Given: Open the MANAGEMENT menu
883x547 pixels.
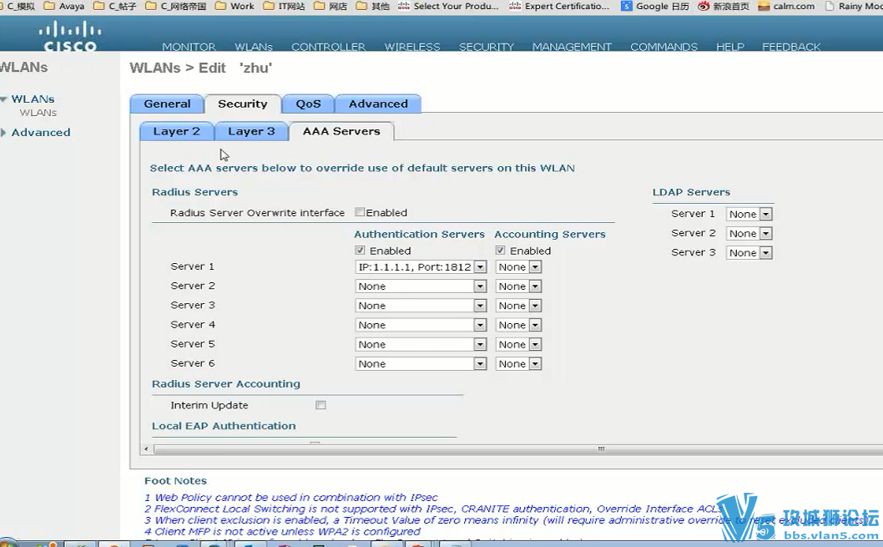Looking at the screenshot, I should point(572,47).
